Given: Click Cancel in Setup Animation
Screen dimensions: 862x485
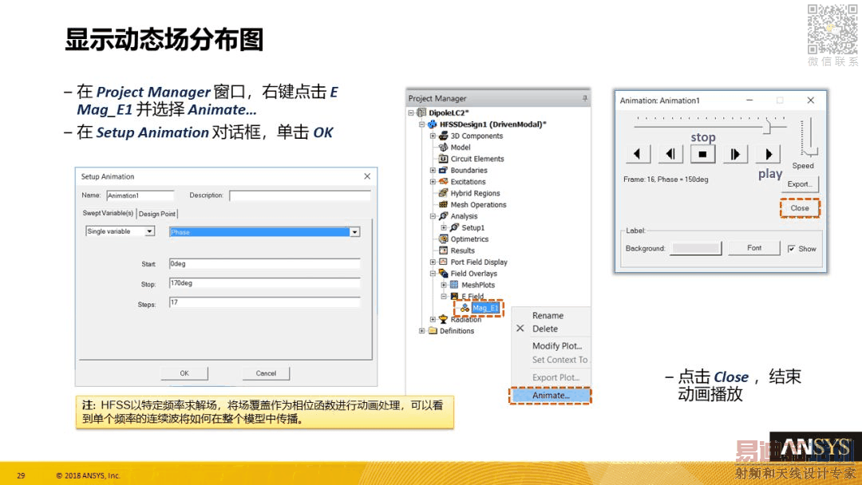Looking at the screenshot, I should click(x=266, y=373).
